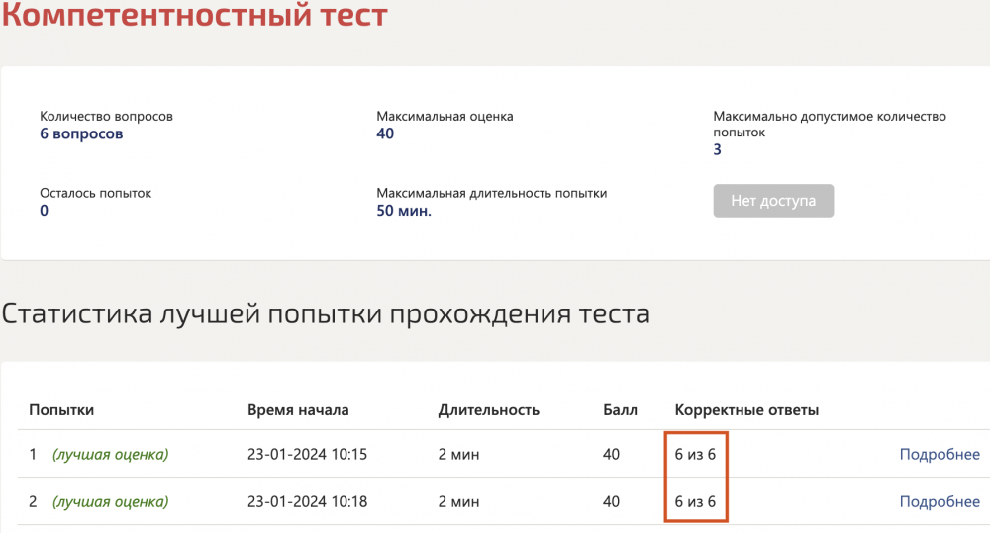Select start time '23-01-2024 10:18'
Image resolution: width=990 pixels, height=533 pixels.
307,501
